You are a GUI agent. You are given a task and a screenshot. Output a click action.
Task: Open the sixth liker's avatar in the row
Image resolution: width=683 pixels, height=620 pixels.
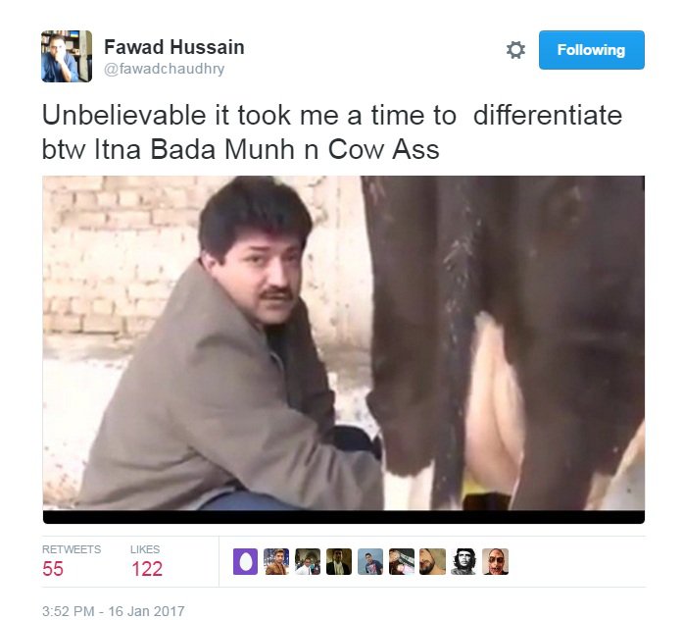(x=402, y=561)
